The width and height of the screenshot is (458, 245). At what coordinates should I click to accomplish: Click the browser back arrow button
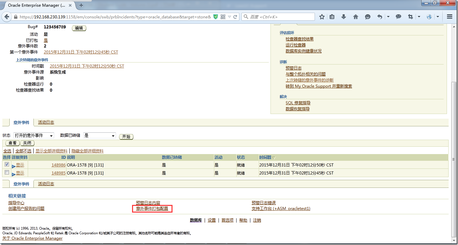click(7, 17)
